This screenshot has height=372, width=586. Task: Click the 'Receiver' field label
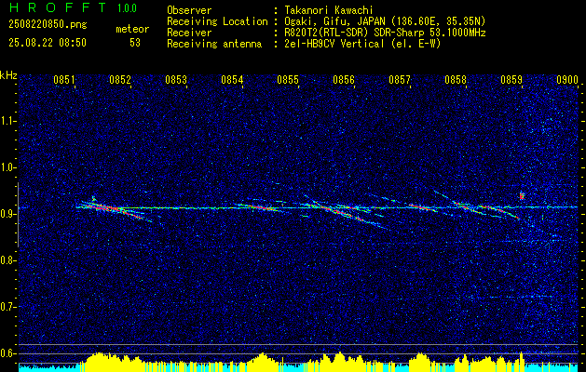(x=189, y=33)
